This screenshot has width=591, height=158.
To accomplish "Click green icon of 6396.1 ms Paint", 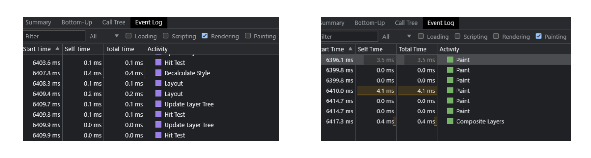I will pos(450,59).
